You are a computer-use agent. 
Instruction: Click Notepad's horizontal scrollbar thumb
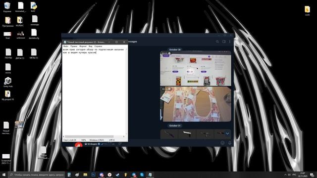[x=89, y=136]
